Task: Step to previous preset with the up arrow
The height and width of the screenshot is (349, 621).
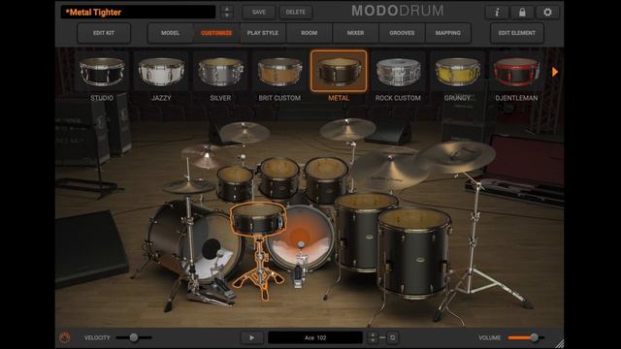Action: 227,9
